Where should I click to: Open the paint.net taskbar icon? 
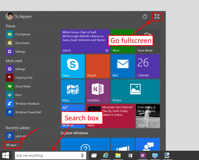coord(167,156)
